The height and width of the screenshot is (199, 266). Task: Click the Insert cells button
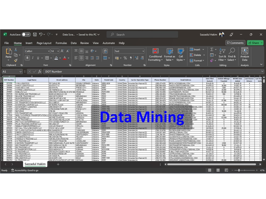[197, 49]
